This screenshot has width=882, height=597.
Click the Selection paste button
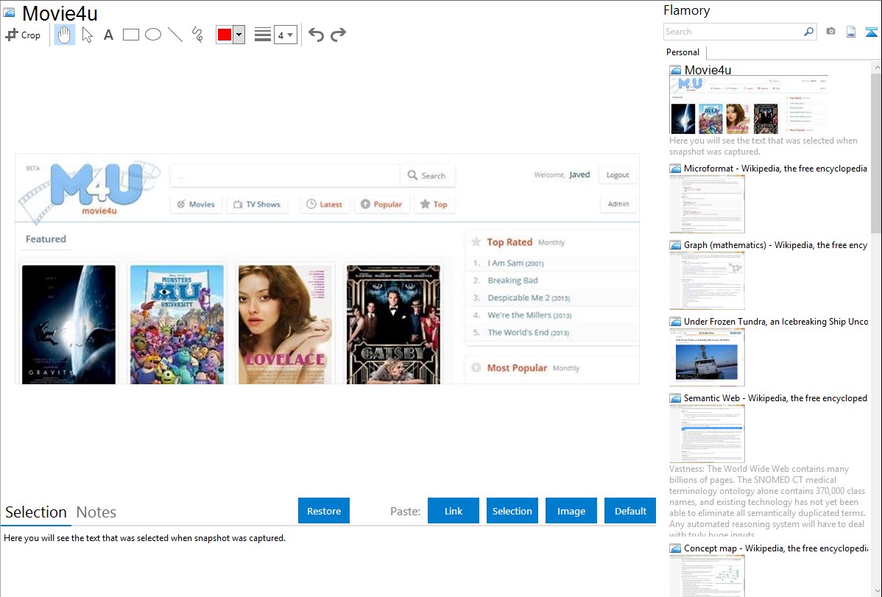coord(512,511)
